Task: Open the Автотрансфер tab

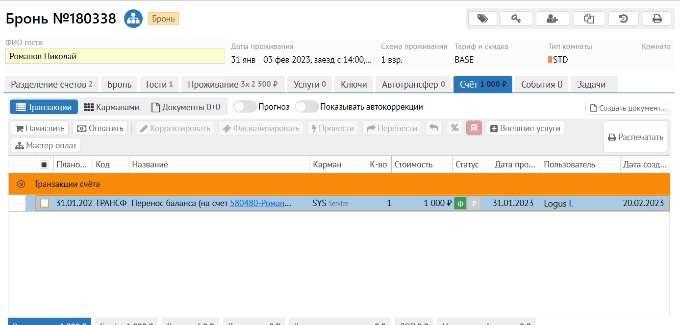Action: pos(413,84)
